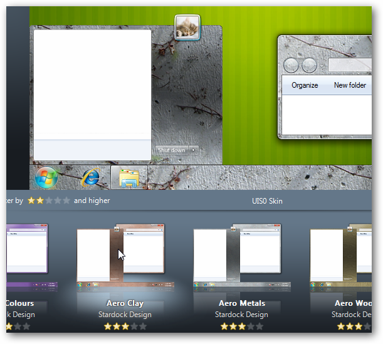Viewport: 383px width, 344px height.
Task: Open navigation history dropdown beside Forward button
Action: tap(323, 66)
